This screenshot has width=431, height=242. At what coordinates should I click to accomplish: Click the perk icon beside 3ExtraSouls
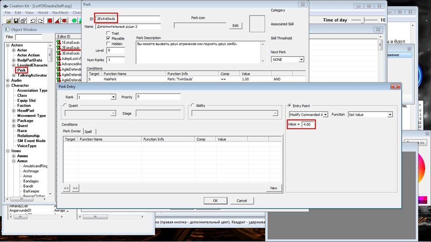[x=58, y=53]
